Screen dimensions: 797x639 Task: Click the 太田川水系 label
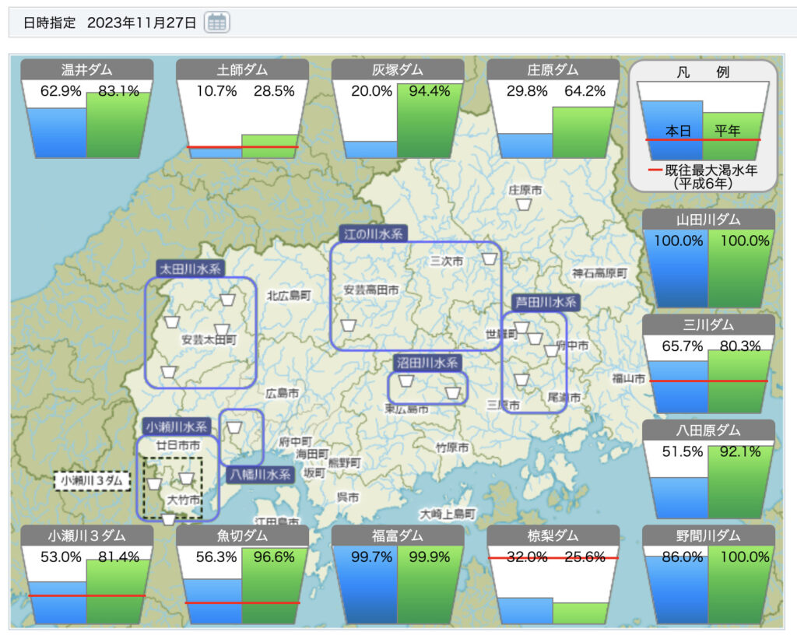pos(191,269)
